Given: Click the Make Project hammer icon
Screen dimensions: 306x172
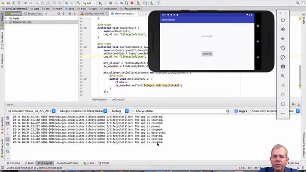Looking at the screenshot, I should click(78, 3).
